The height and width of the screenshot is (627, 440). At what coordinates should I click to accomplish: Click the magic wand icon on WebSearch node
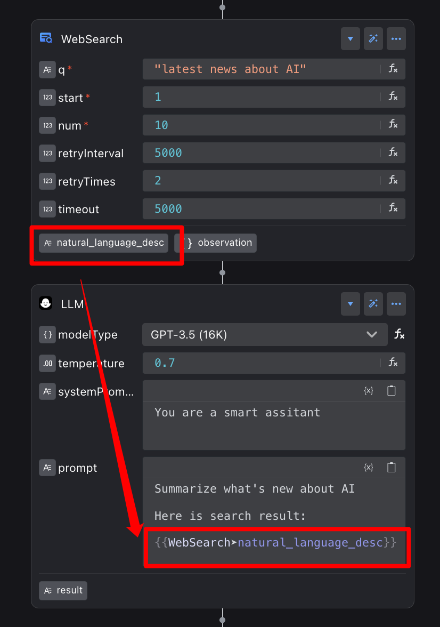373,39
